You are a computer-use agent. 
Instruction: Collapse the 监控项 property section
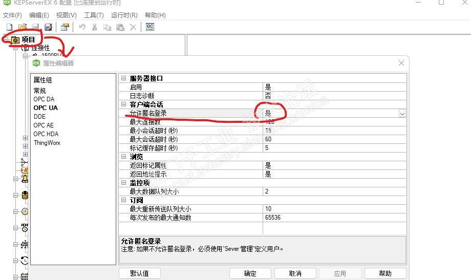pos(123,183)
